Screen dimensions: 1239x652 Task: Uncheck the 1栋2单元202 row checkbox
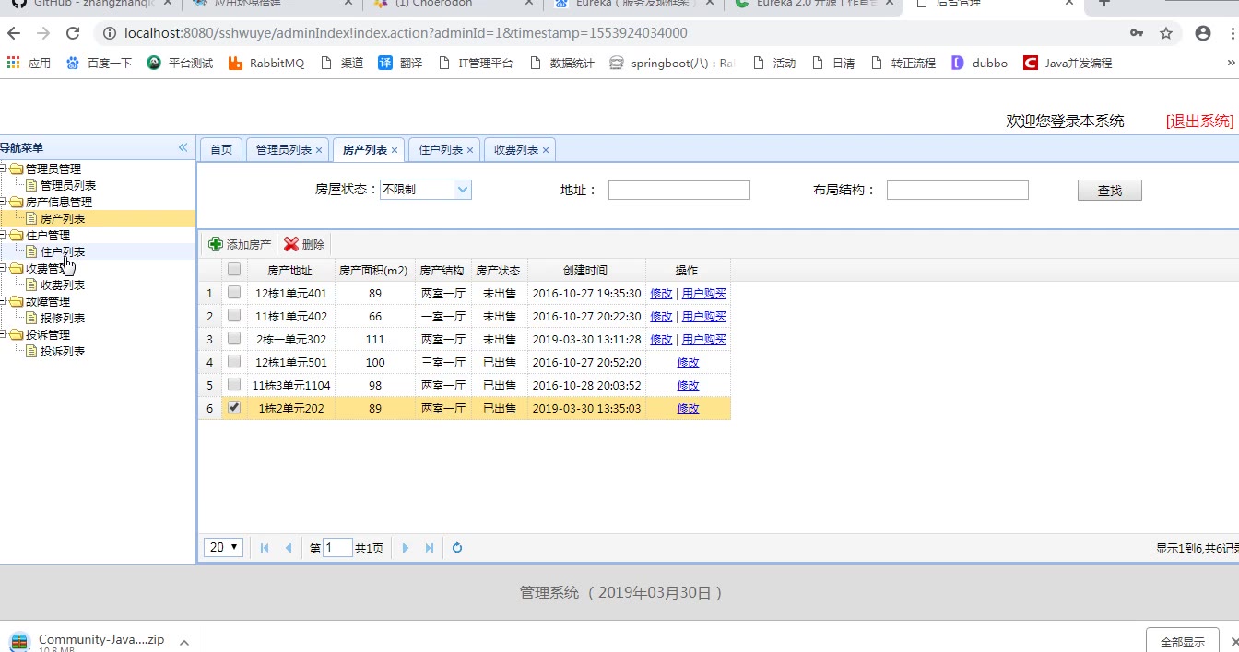[x=234, y=408]
